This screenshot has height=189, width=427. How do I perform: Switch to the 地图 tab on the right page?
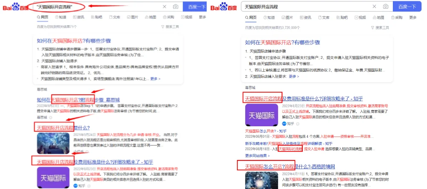coord(378,17)
